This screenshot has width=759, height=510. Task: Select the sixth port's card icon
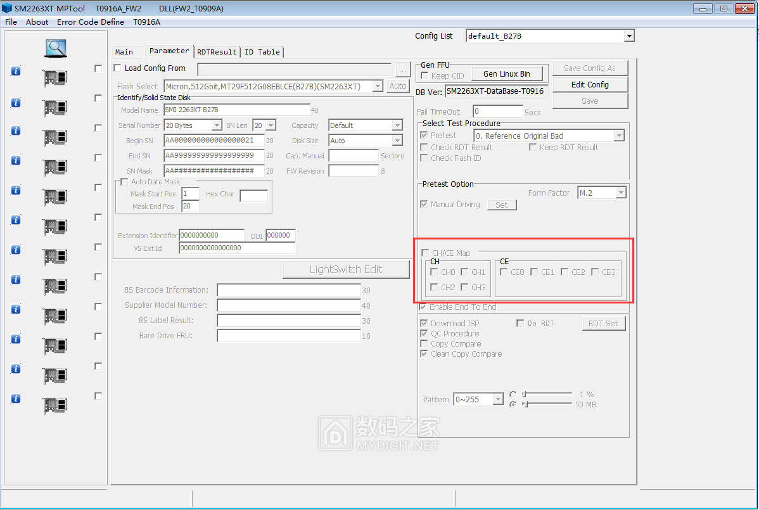54,227
